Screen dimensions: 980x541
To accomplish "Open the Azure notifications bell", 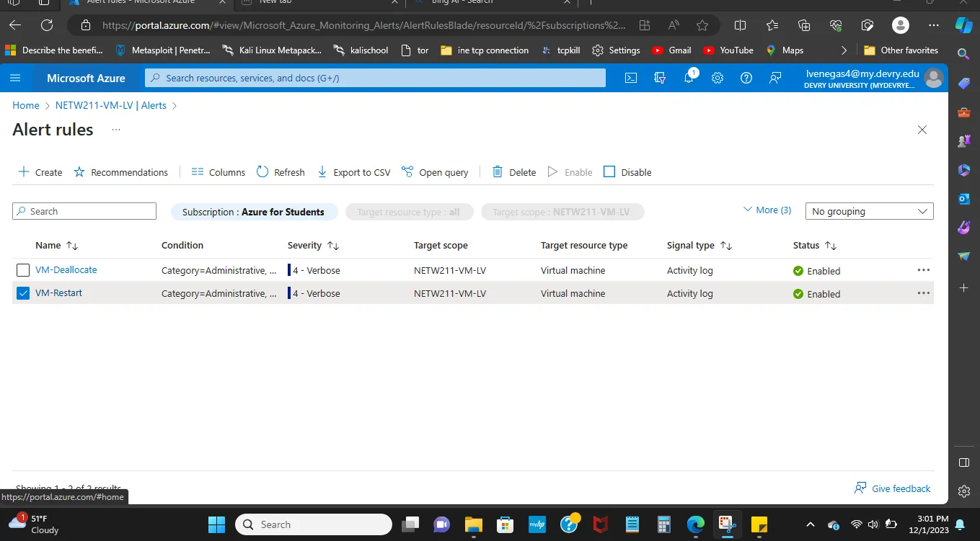I will pyautogui.click(x=689, y=78).
